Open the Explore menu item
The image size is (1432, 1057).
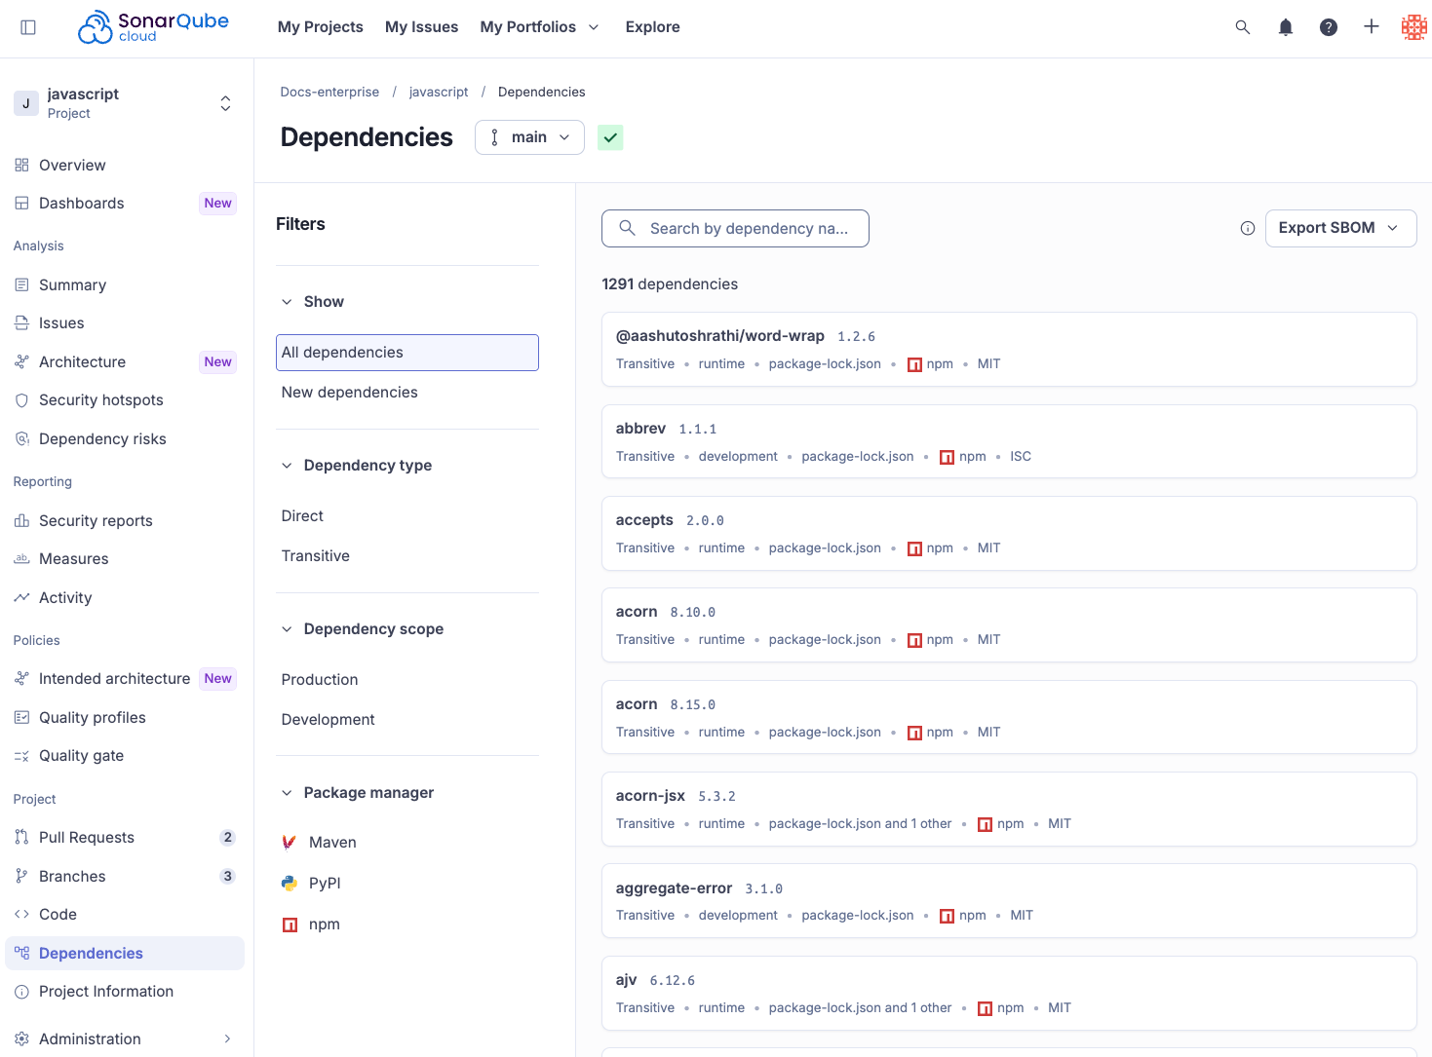pyautogui.click(x=652, y=27)
